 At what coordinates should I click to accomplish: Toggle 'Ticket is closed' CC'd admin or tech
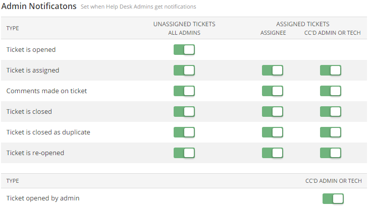click(x=330, y=111)
